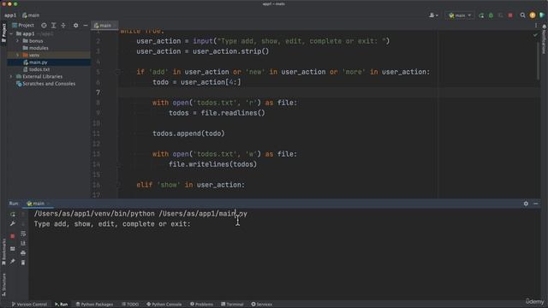The image size is (548, 308).
Task: Click the green Debug bug icon
Action: click(x=491, y=15)
